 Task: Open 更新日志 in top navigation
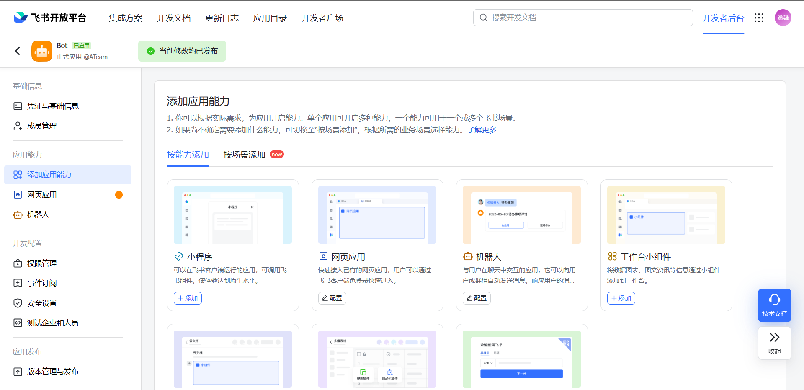[x=222, y=18]
